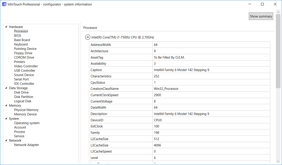Click the vertical scrollbar thumb

[278, 51]
